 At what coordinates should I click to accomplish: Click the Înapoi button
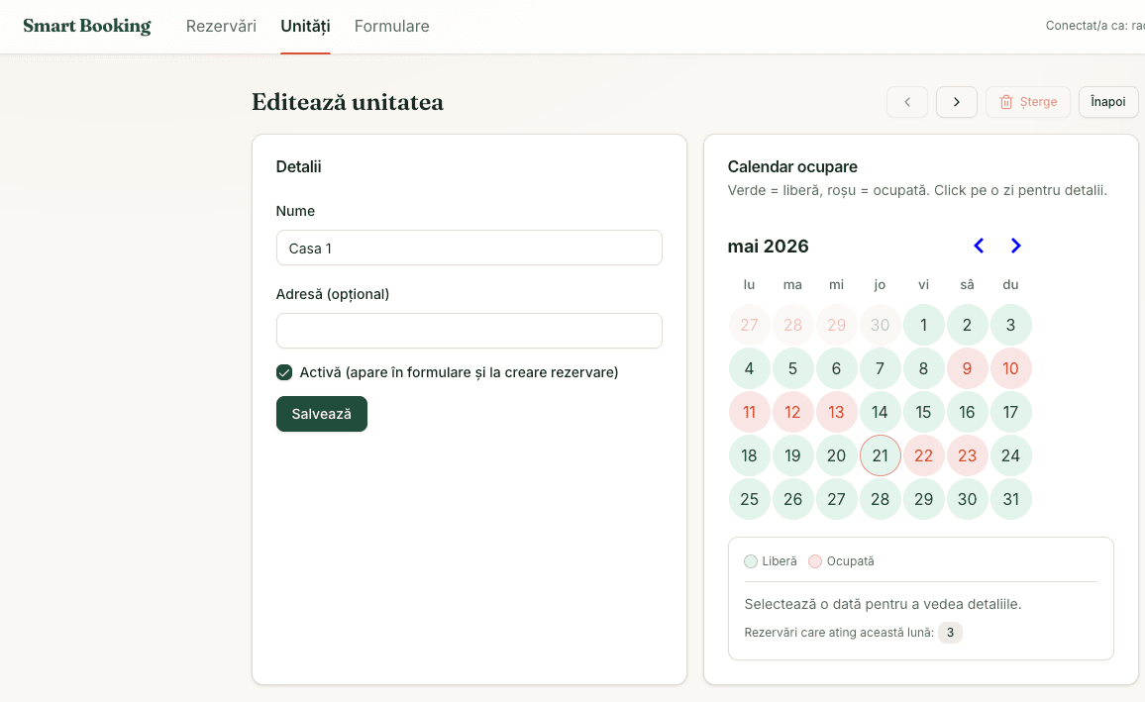(x=1107, y=102)
